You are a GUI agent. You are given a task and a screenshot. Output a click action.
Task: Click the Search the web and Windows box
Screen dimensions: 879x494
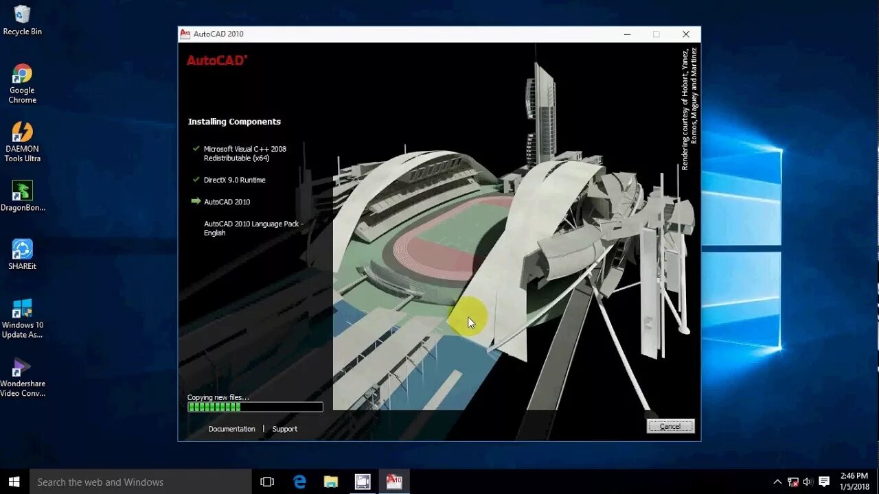140,482
